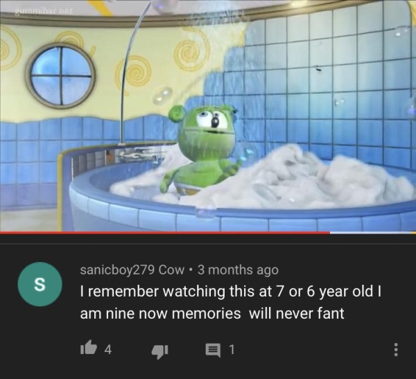Screen dimensions: 416x379
Task: Dislike the comment with thumbs down icon
Action: [159, 351]
